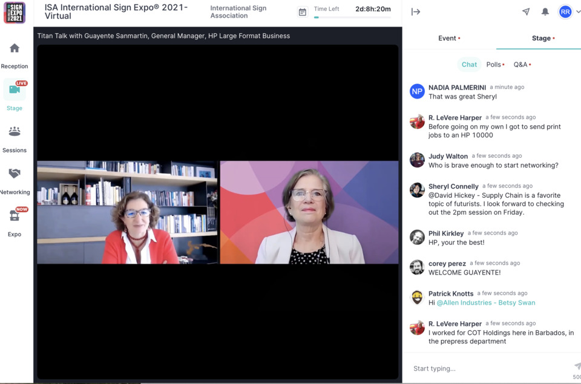581x384 pixels.
Task: Open the Q&A section
Action: click(520, 65)
